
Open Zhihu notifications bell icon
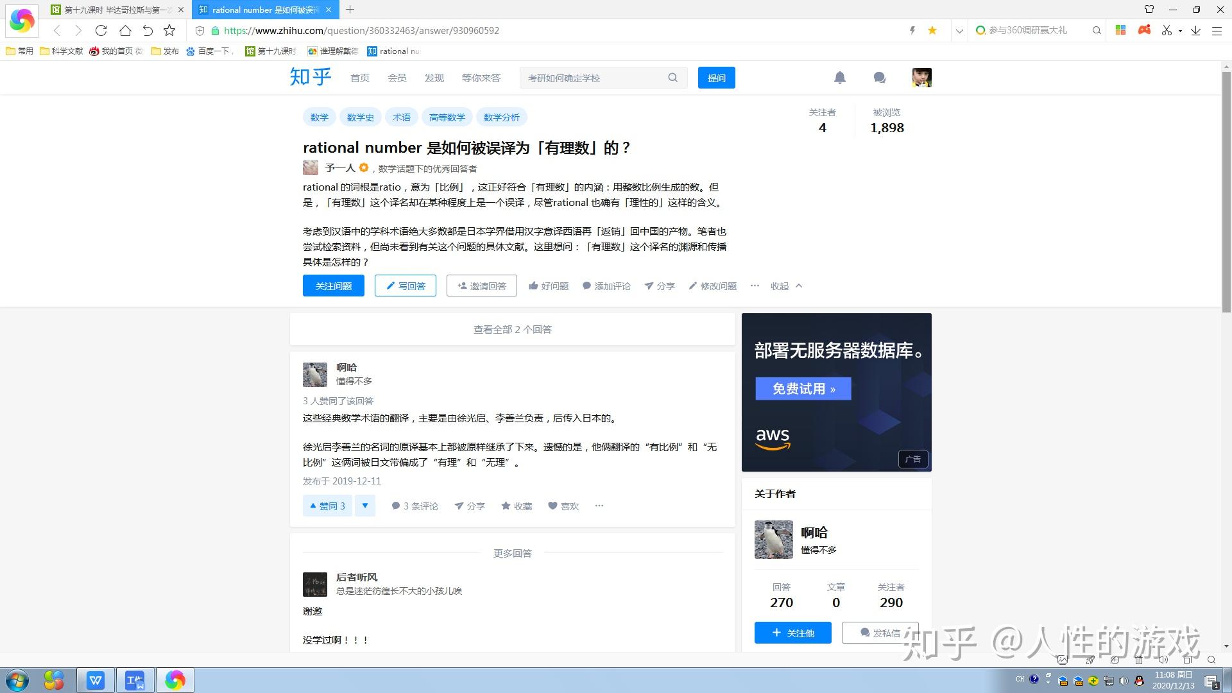pos(839,78)
